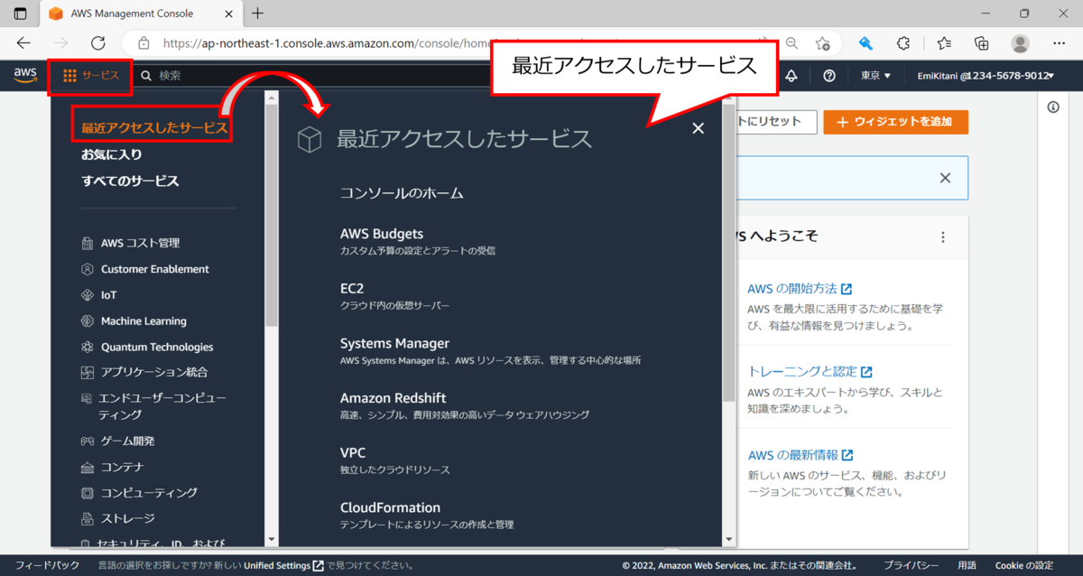Reload the page with refresh icon
Viewport: 1083px width, 576px height.
pyautogui.click(x=98, y=43)
